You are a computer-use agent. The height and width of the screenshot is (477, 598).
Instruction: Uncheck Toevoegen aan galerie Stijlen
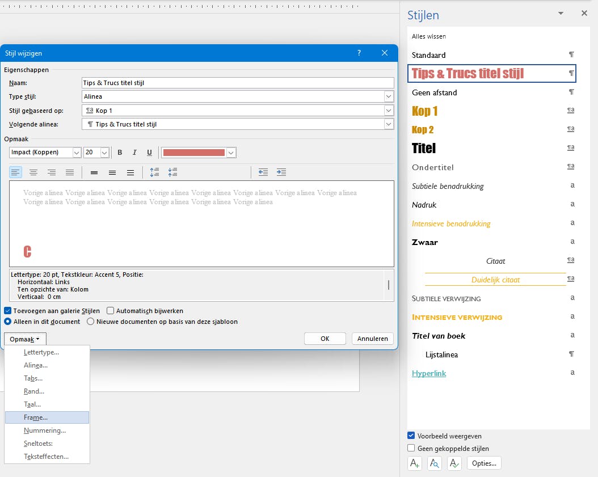7,311
